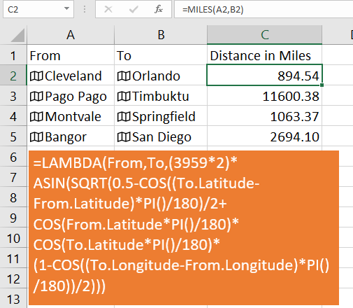Image resolution: width=353 pixels, height=308 pixels.
Task: Select the column A header
Action: pyautogui.click(x=71, y=35)
